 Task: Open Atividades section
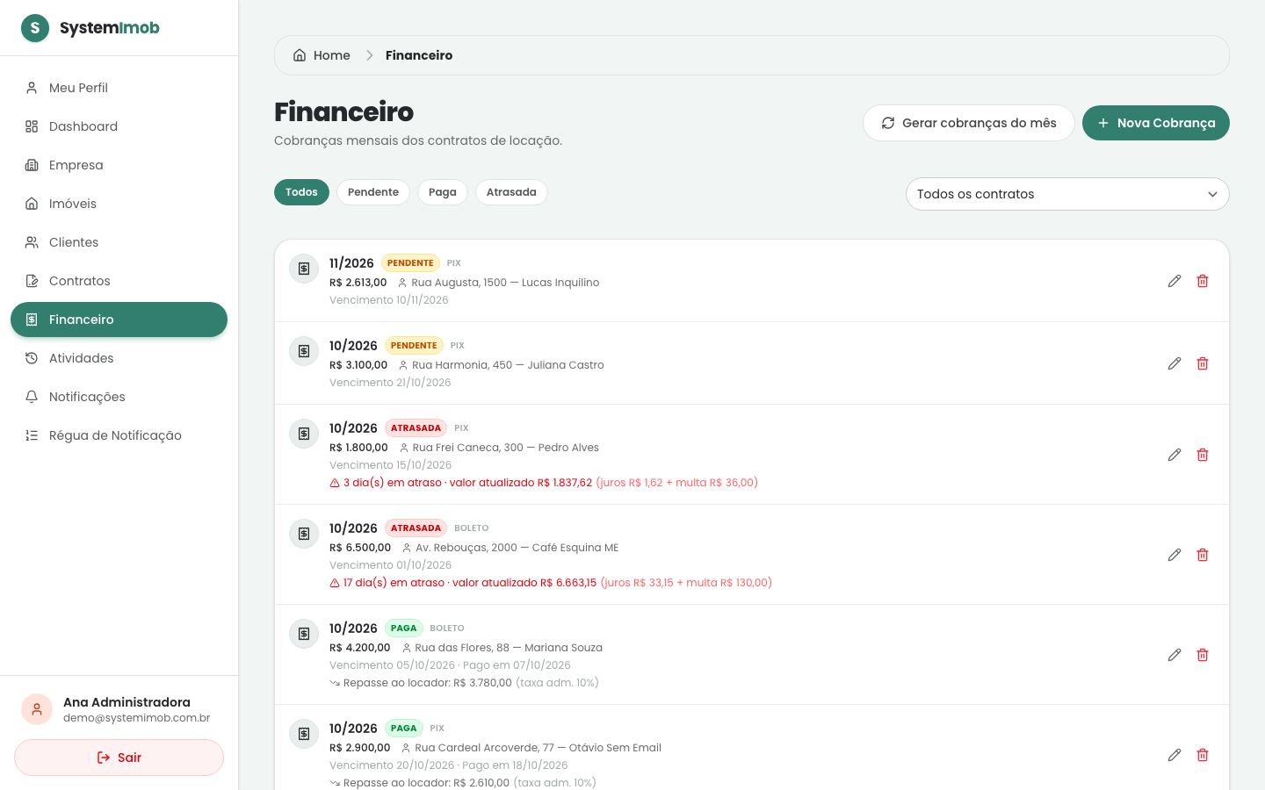119,358
